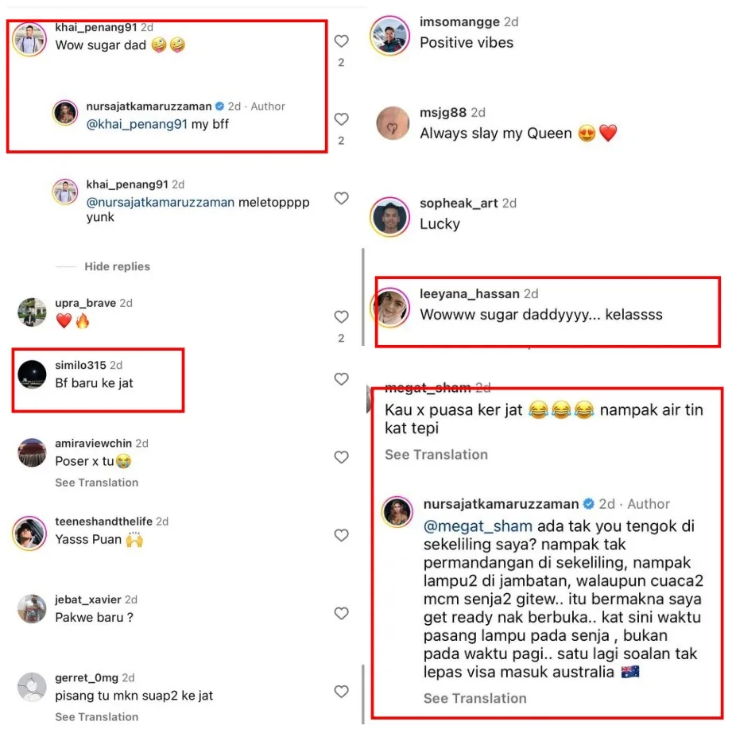Like khai_penang91's 'Wow sugar dad' comment
The height and width of the screenshot is (737, 732).
point(341,41)
